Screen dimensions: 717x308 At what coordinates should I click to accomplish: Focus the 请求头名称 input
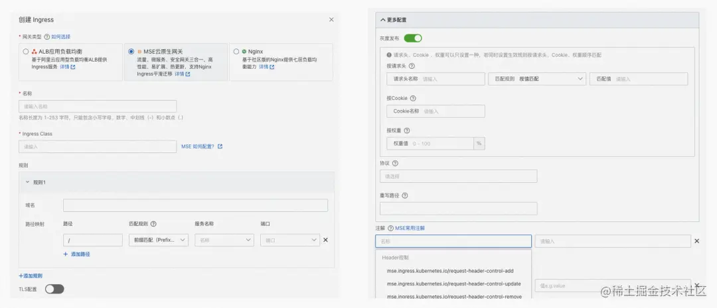click(436, 79)
